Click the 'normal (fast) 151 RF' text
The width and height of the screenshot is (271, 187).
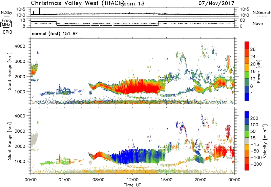tap(55, 33)
